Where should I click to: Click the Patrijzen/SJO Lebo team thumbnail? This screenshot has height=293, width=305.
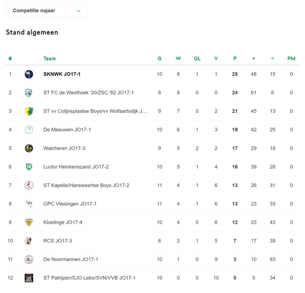(29, 278)
